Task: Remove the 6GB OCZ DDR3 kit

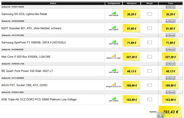Action: click(x=171, y=92)
